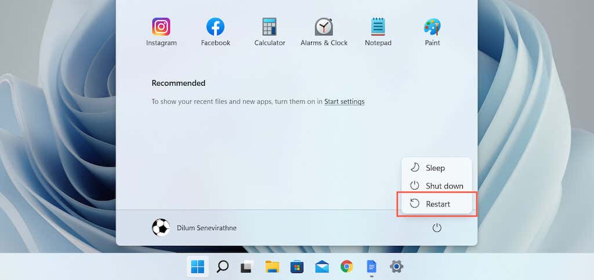Open Task View on taskbar
594x280 pixels.
[x=247, y=267]
